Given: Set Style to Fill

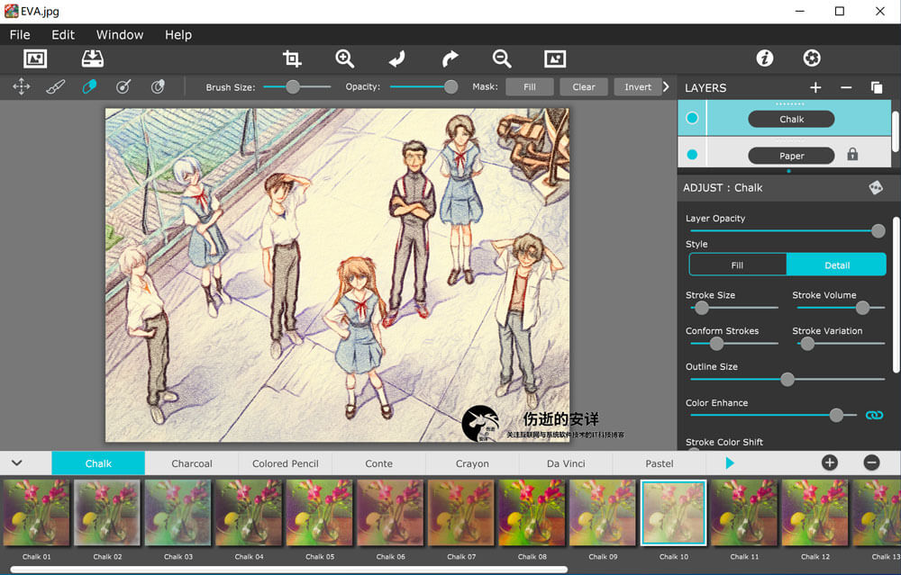Looking at the screenshot, I should point(737,265).
